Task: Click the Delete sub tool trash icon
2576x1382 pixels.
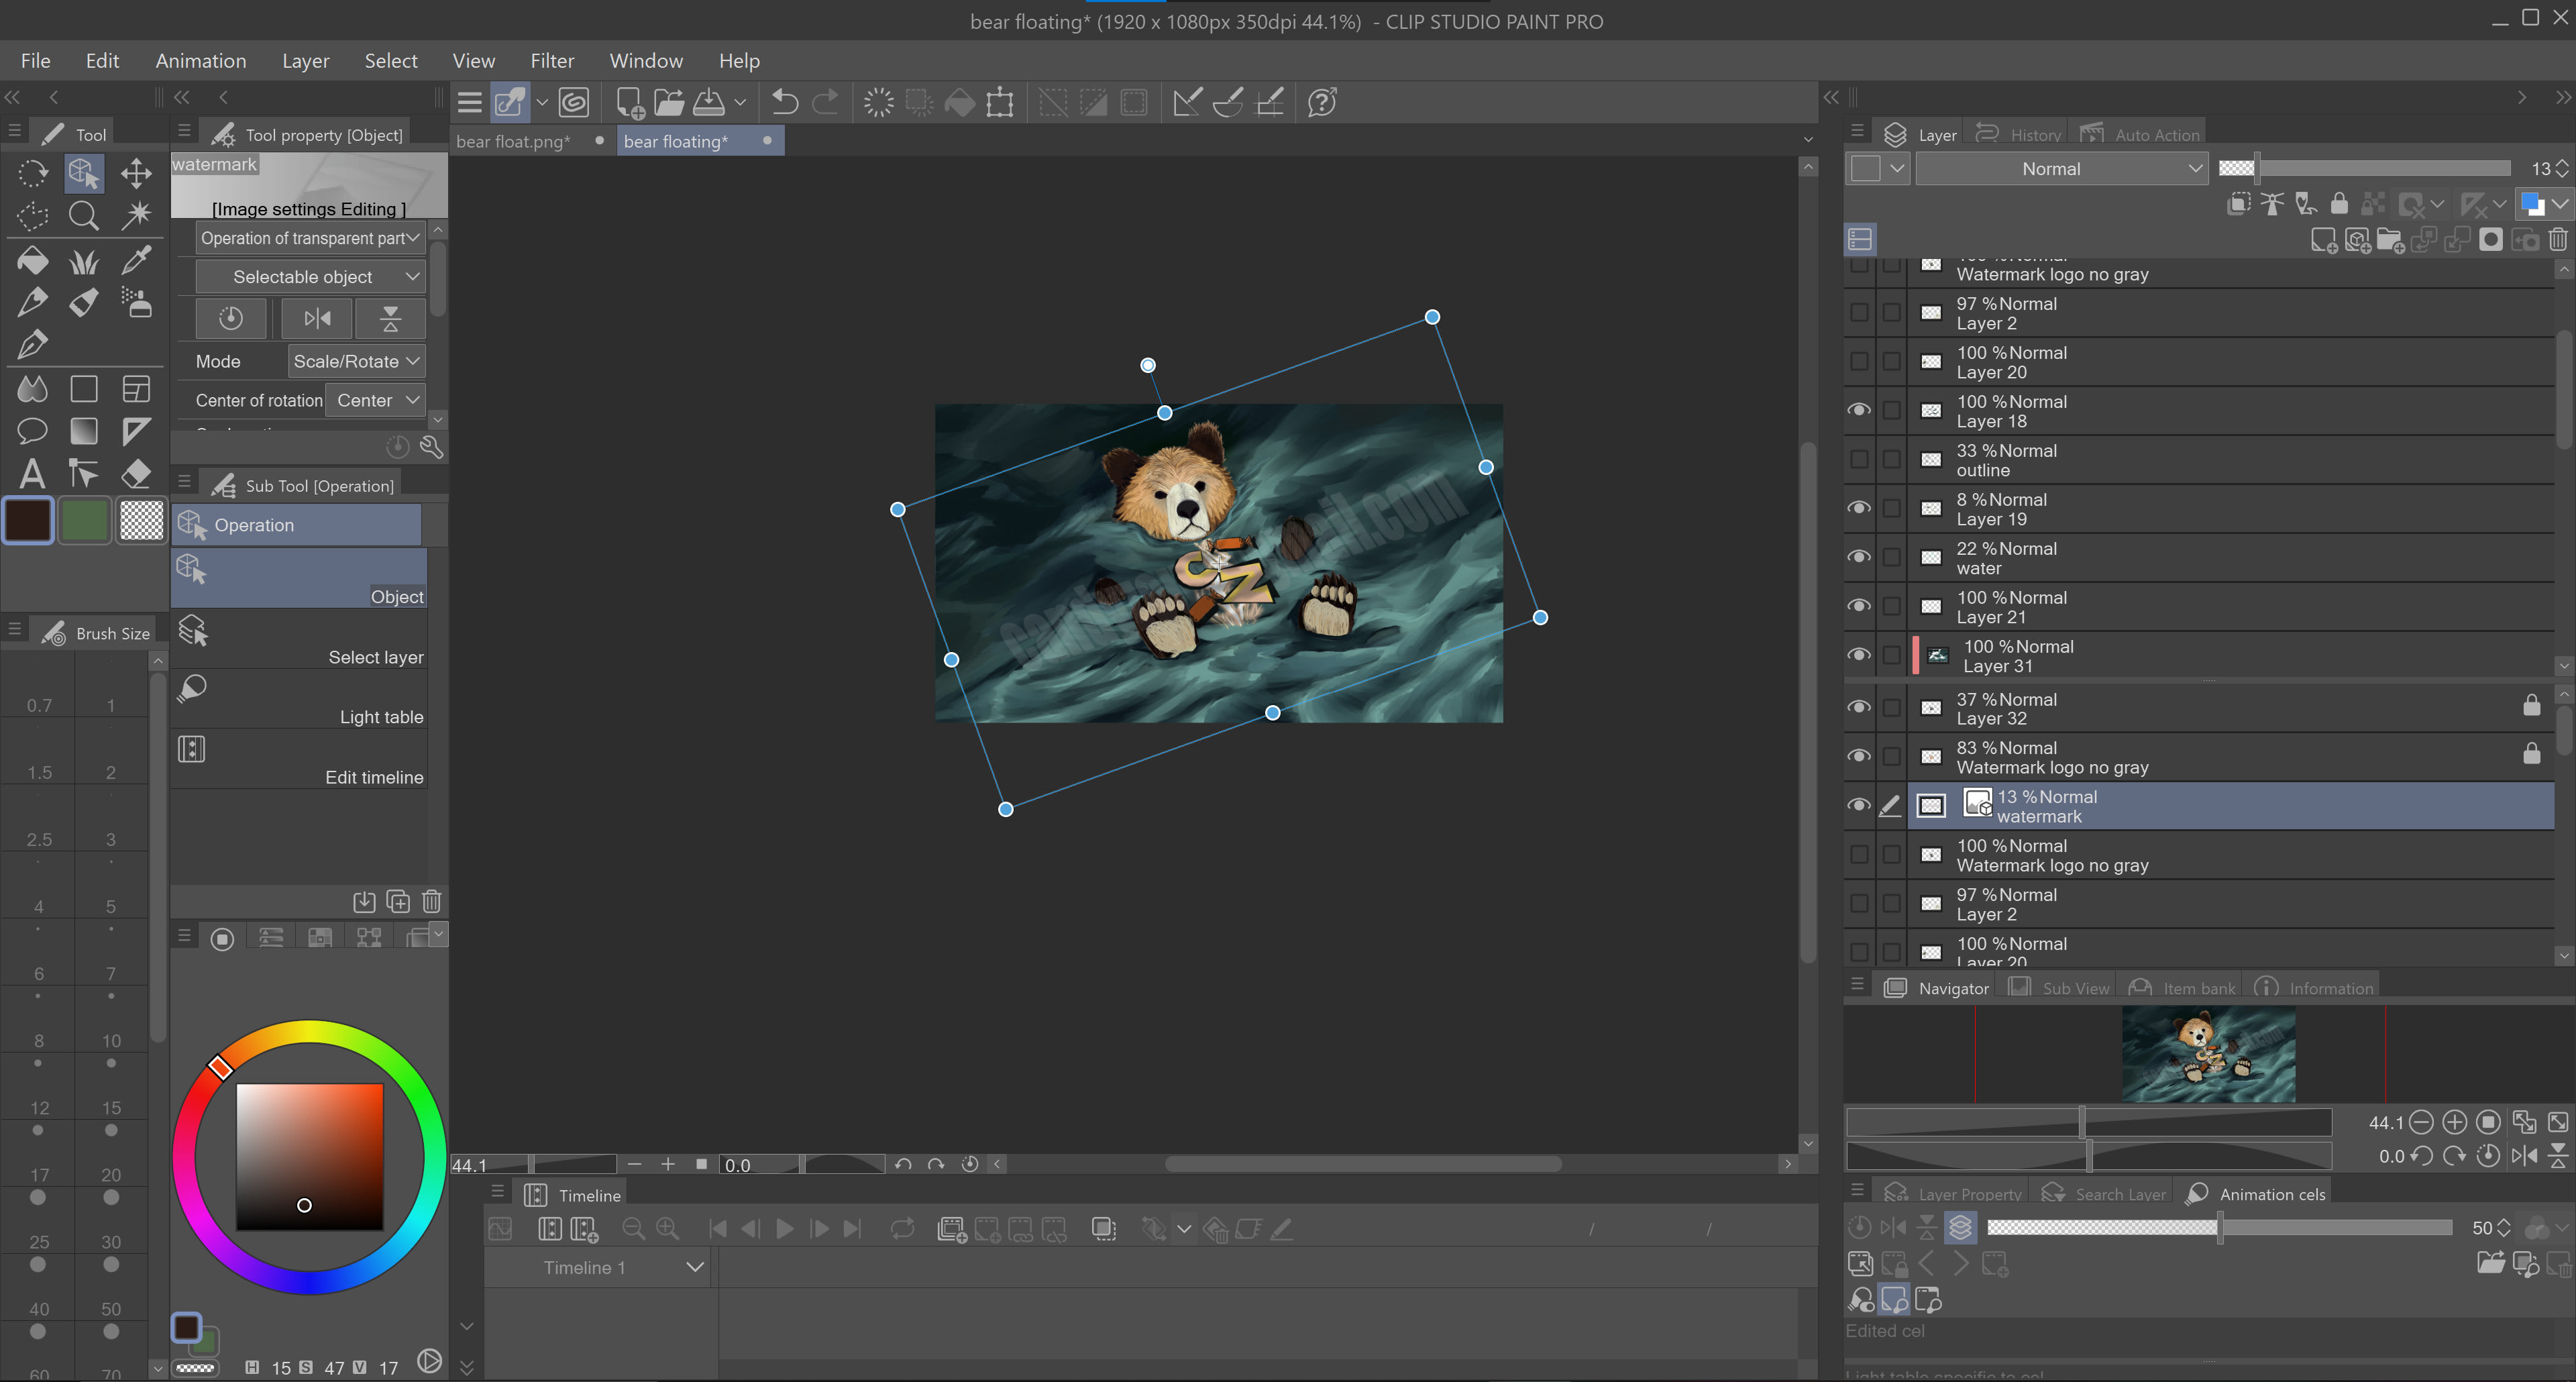Action: point(432,901)
